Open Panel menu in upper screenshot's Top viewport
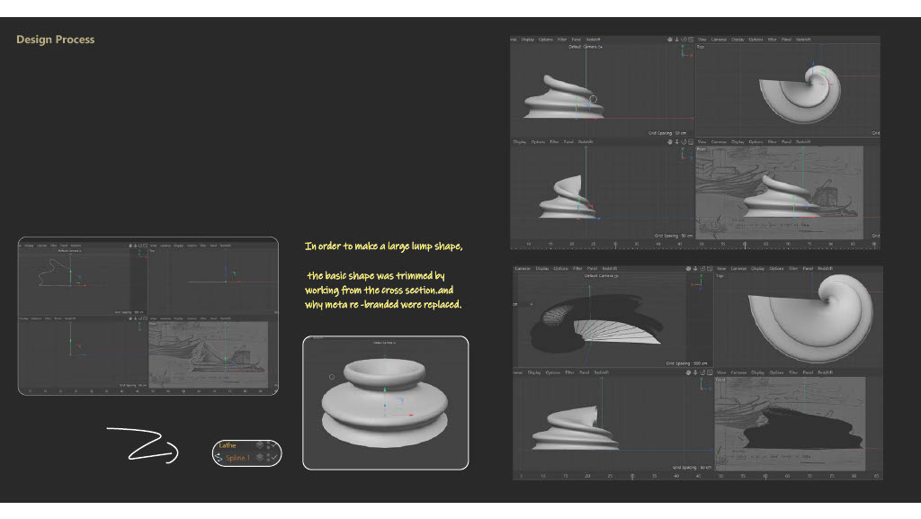 click(x=786, y=40)
